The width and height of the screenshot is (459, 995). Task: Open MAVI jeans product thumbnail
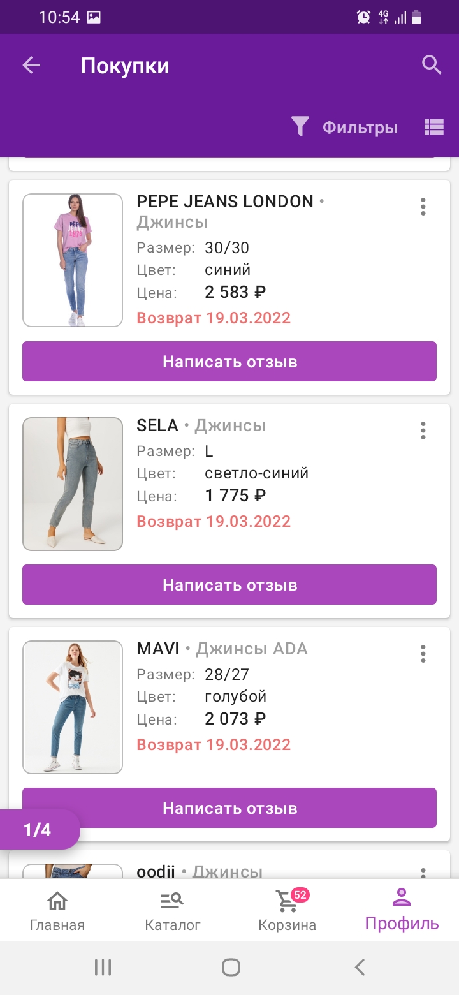73,707
